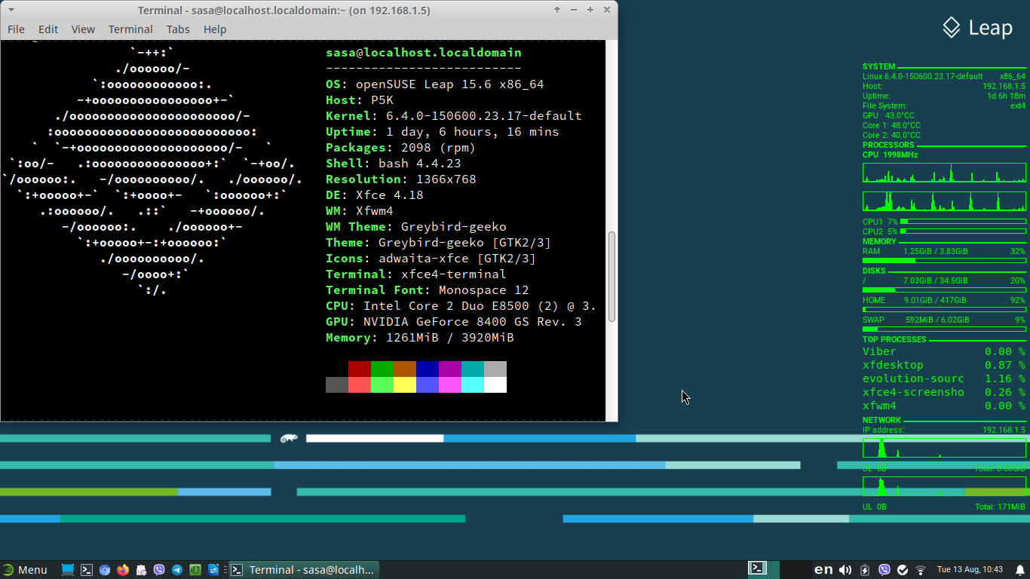Open the Terminal menu
Viewport: 1030px width, 579px height.
pyautogui.click(x=130, y=29)
